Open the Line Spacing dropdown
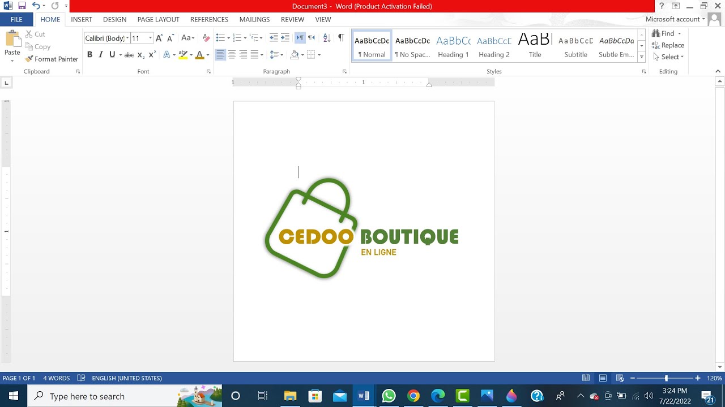This screenshot has height=407, width=725. [x=276, y=55]
